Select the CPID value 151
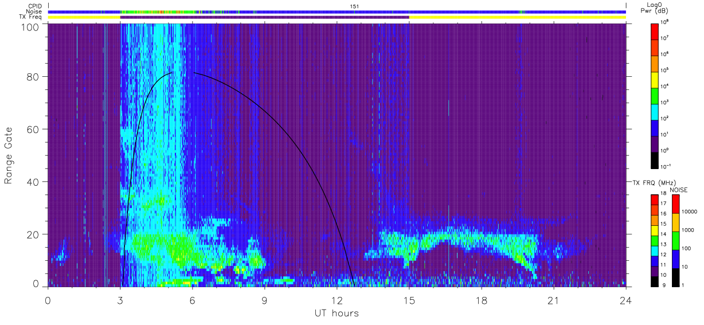The image size is (704, 325). point(354,6)
